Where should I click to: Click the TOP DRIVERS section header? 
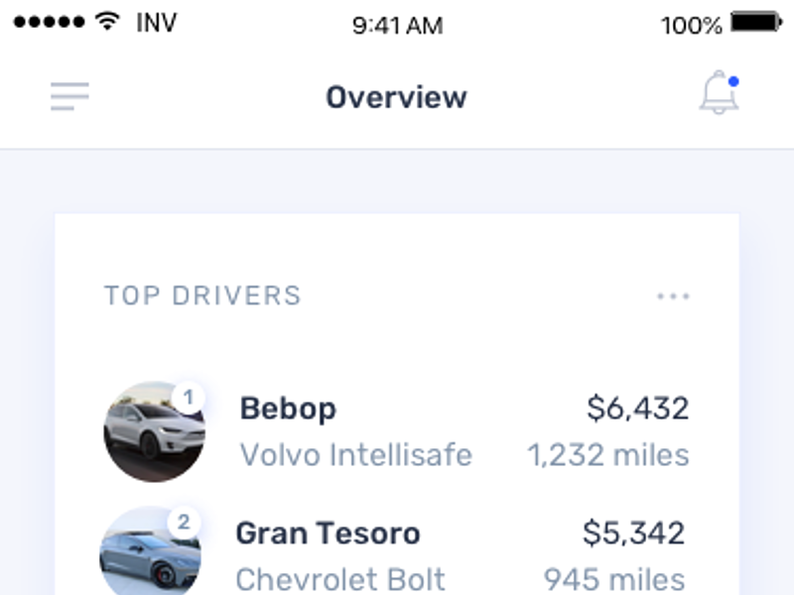point(201,295)
